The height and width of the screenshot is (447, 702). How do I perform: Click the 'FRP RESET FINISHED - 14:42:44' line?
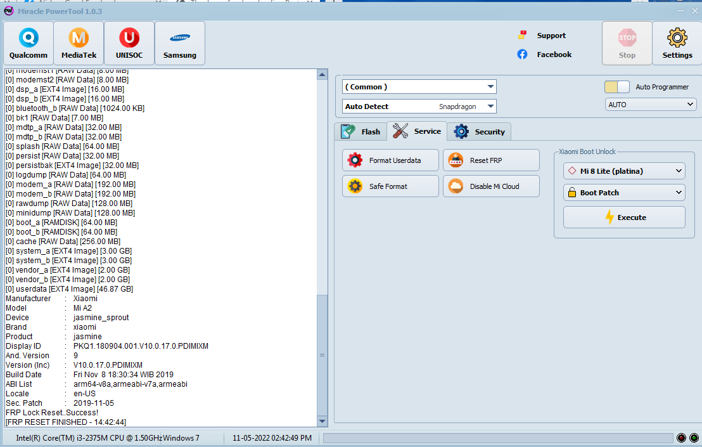66,422
